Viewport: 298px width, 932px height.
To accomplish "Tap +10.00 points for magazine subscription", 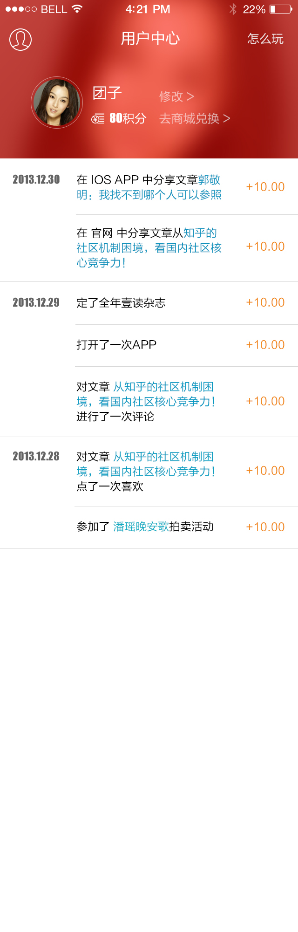I will [x=265, y=302].
